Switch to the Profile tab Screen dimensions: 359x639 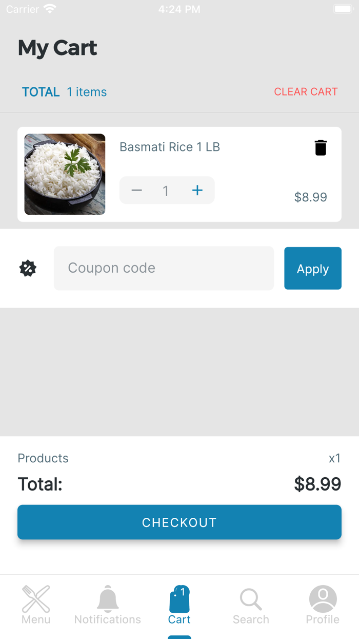tap(323, 618)
